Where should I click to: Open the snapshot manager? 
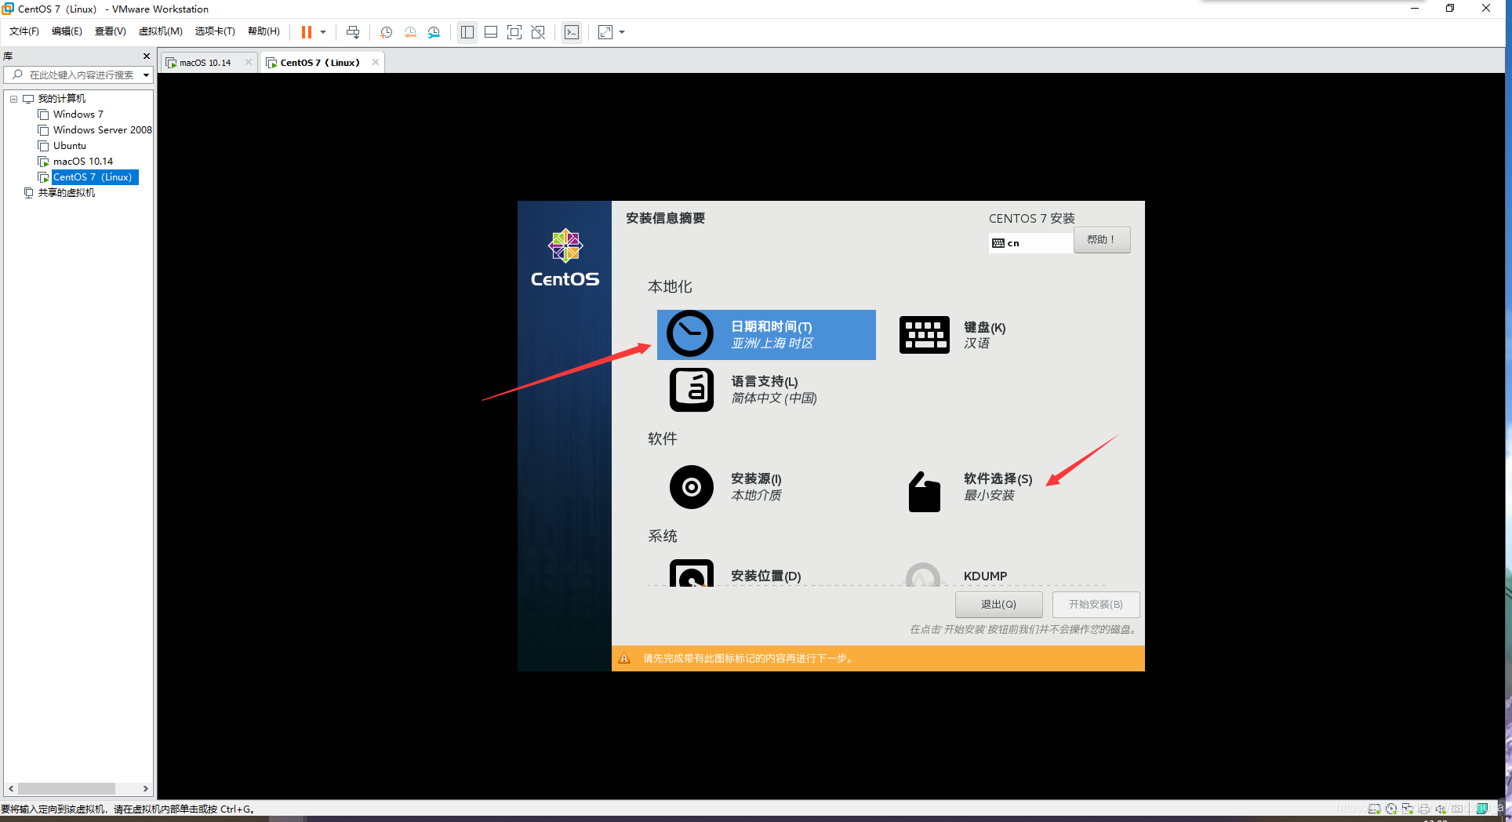434,32
